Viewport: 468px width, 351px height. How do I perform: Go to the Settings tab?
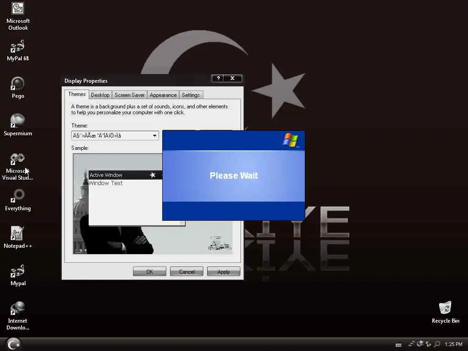pos(191,95)
